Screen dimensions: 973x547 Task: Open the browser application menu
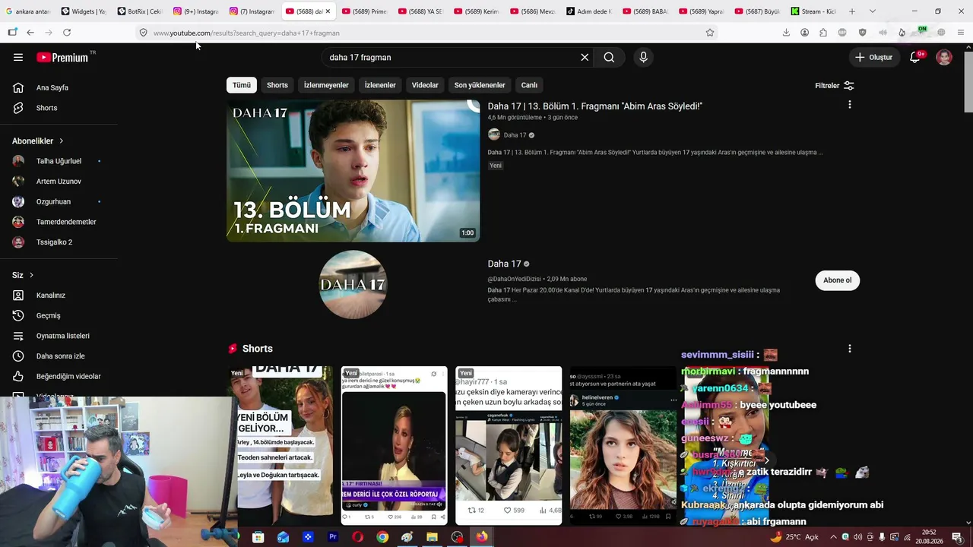pos(961,33)
